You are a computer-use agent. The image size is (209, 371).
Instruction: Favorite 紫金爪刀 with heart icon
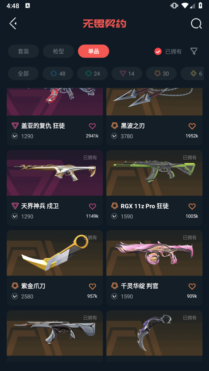[x=92, y=286]
